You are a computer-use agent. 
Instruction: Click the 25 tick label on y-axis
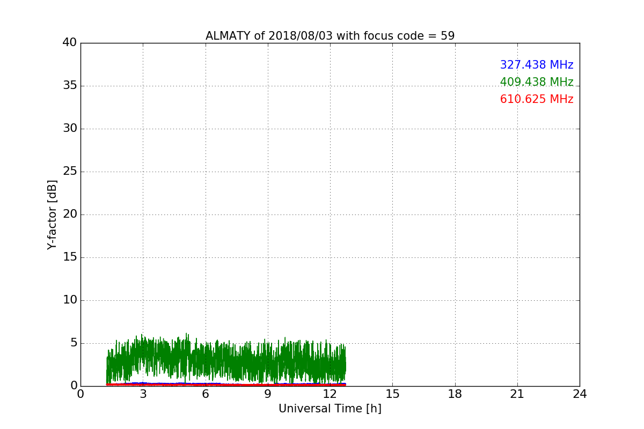[x=70, y=172]
